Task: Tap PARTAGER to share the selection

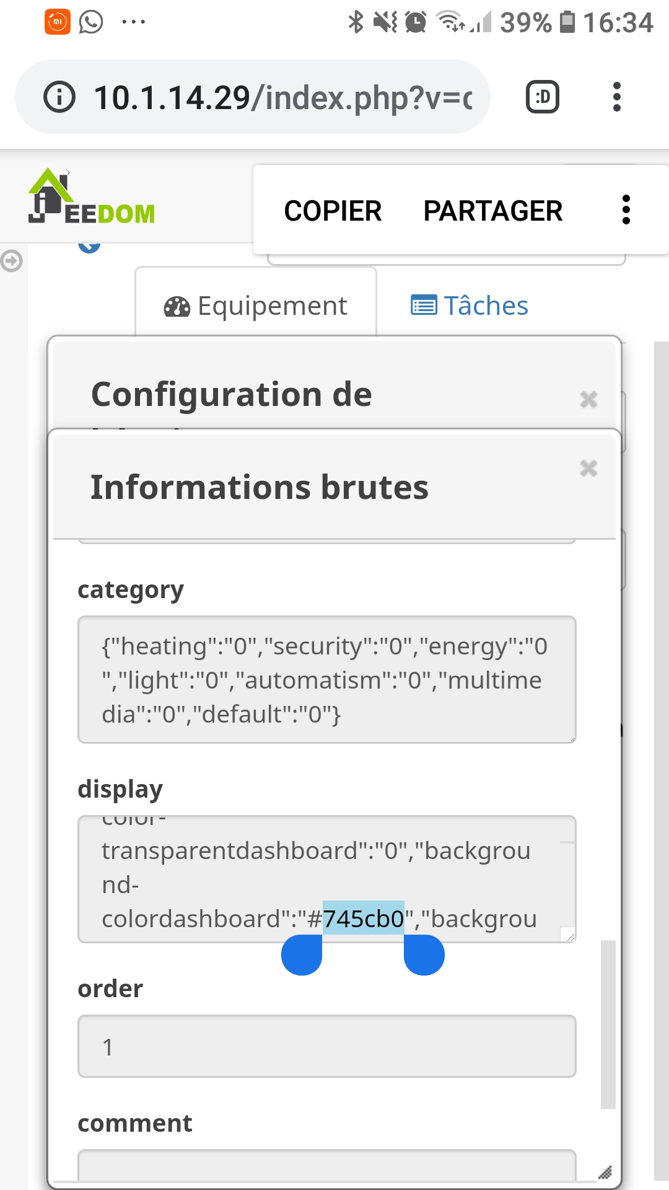Action: coord(492,210)
